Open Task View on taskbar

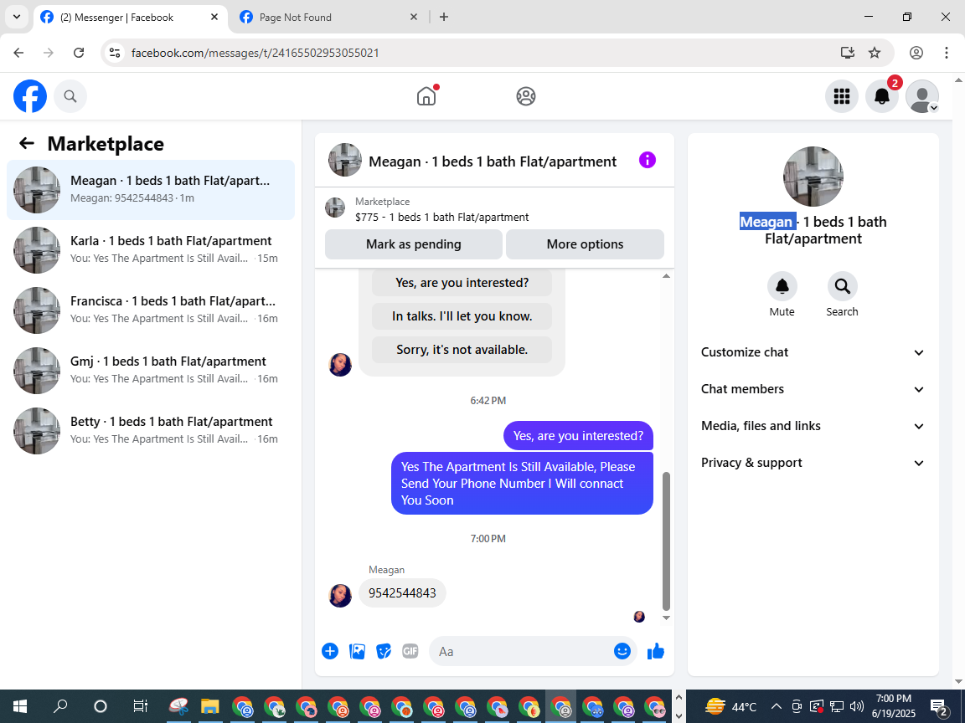tap(141, 706)
